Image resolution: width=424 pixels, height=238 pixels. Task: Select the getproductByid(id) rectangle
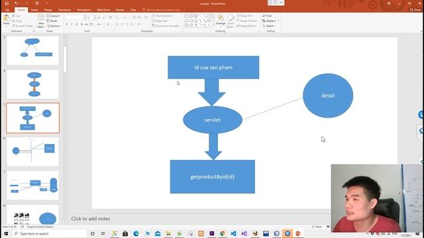[x=213, y=177]
